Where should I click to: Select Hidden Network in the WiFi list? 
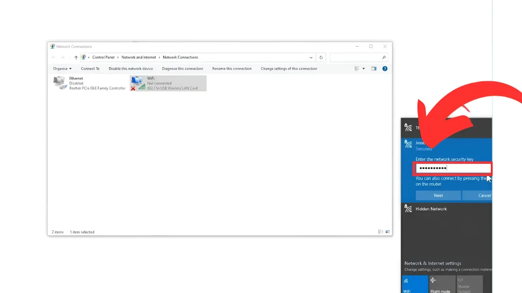tap(431, 209)
